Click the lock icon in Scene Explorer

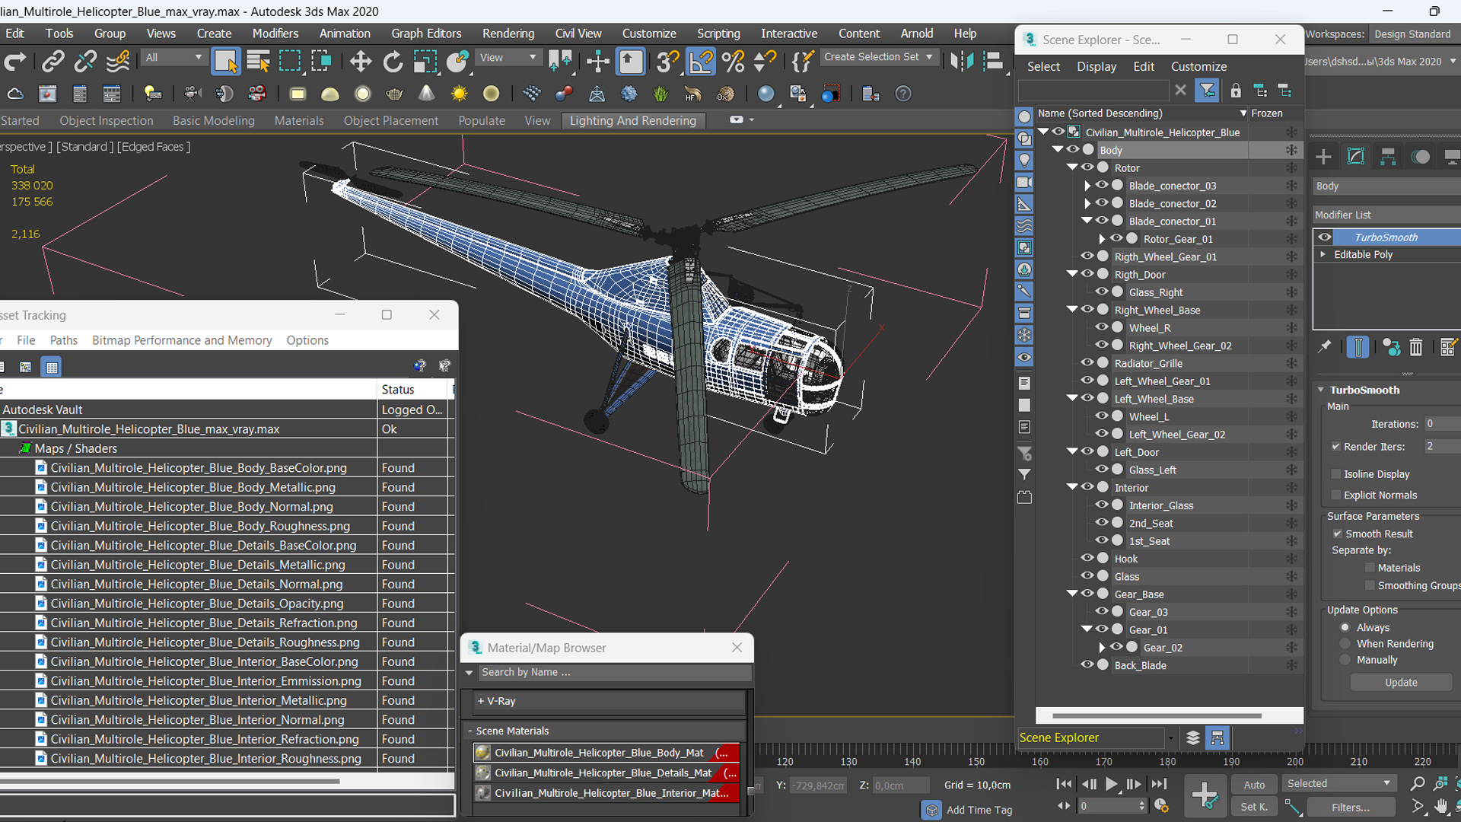pyautogui.click(x=1236, y=91)
